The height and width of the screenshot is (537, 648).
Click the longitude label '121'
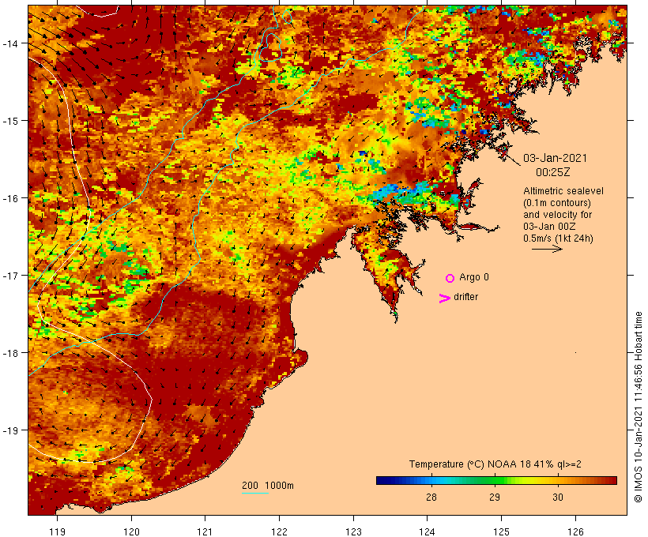pyautogui.click(x=205, y=531)
